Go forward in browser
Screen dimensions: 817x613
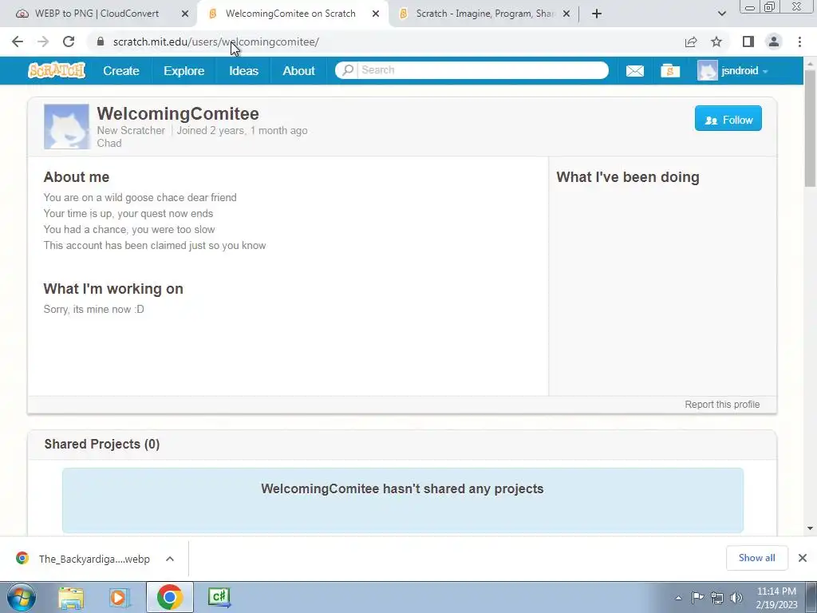pyautogui.click(x=43, y=42)
